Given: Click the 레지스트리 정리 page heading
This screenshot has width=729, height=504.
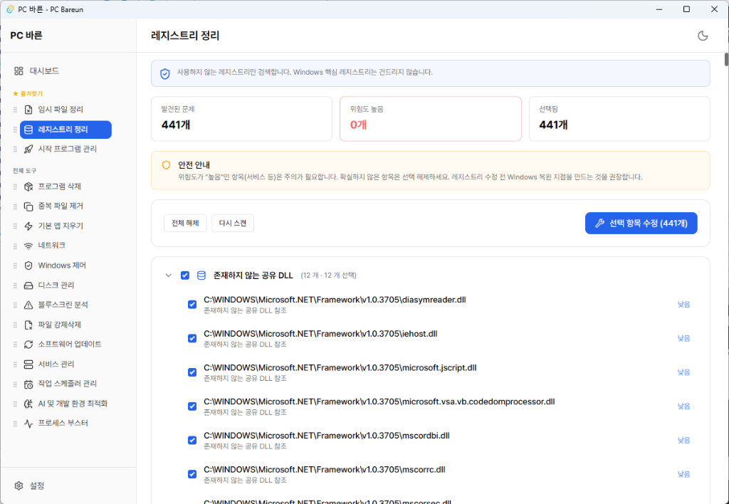Looking at the screenshot, I should coord(185,36).
